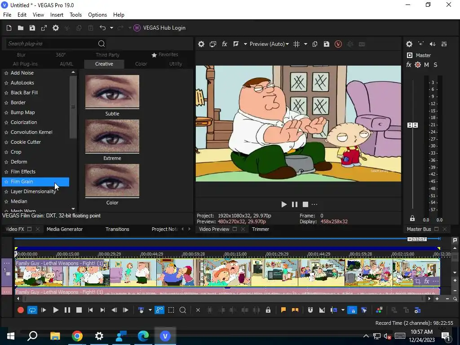460x345 pixels.
Task: Toggle preview on external monitor icon
Action: (212, 44)
